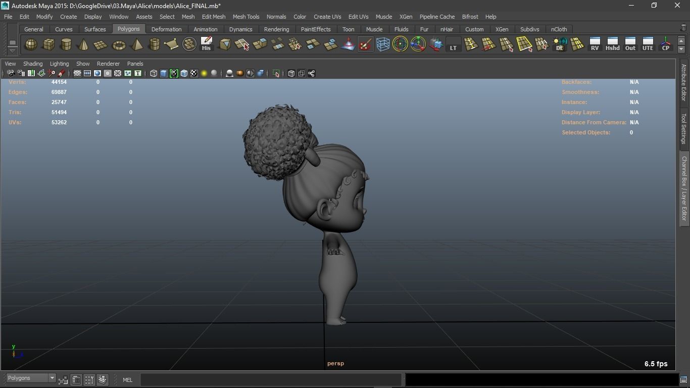
Task: Open the Create UVs menu
Action: coord(327,17)
